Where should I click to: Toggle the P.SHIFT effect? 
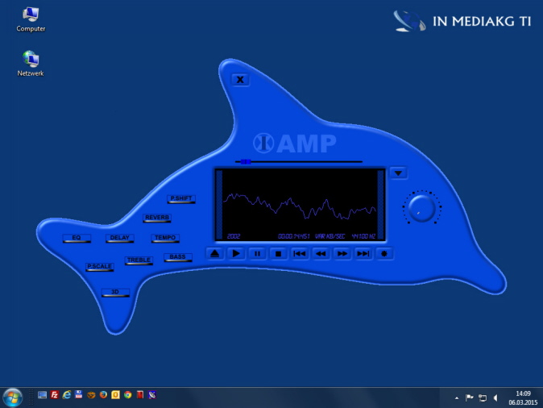click(181, 198)
